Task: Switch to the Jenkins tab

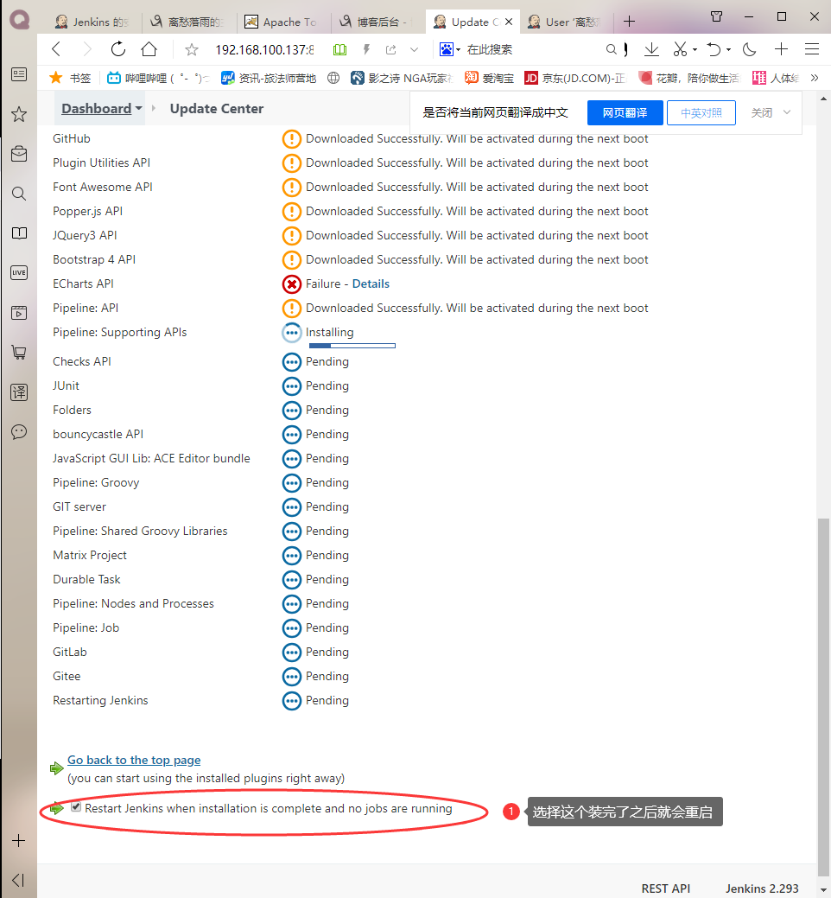Action: coord(92,22)
